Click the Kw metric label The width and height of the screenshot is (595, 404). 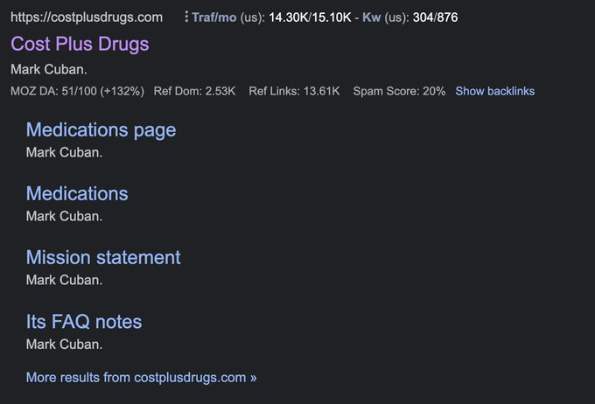[x=372, y=17]
